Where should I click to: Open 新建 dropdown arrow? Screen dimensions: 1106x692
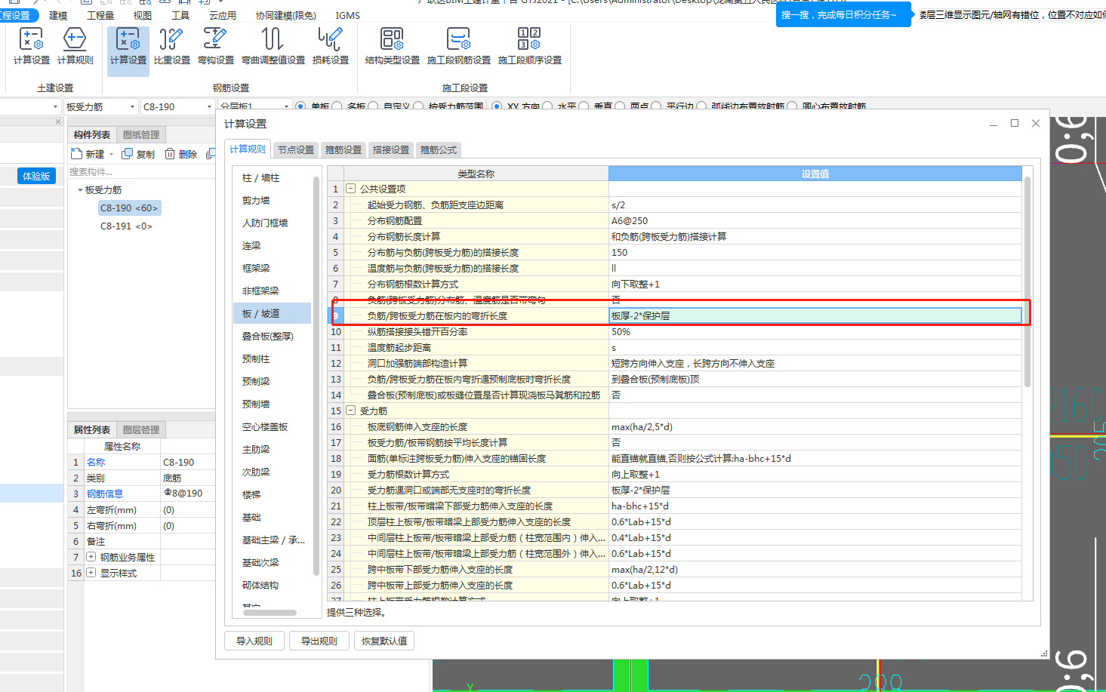click(x=112, y=155)
